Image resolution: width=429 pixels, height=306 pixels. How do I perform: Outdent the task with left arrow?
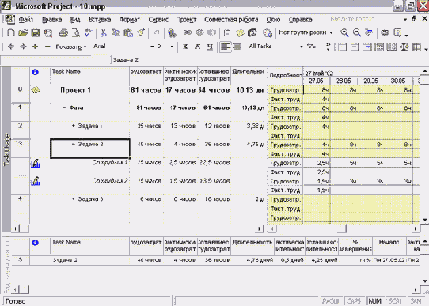[11, 47]
